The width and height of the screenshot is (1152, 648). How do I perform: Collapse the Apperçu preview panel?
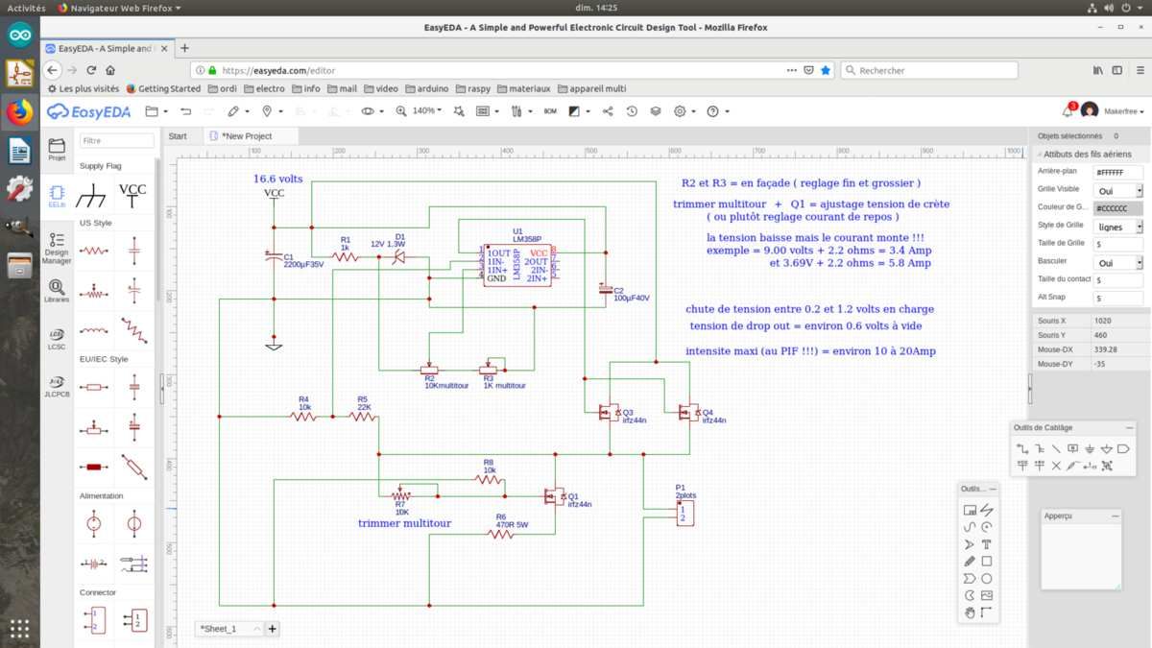coord(1116,516)
